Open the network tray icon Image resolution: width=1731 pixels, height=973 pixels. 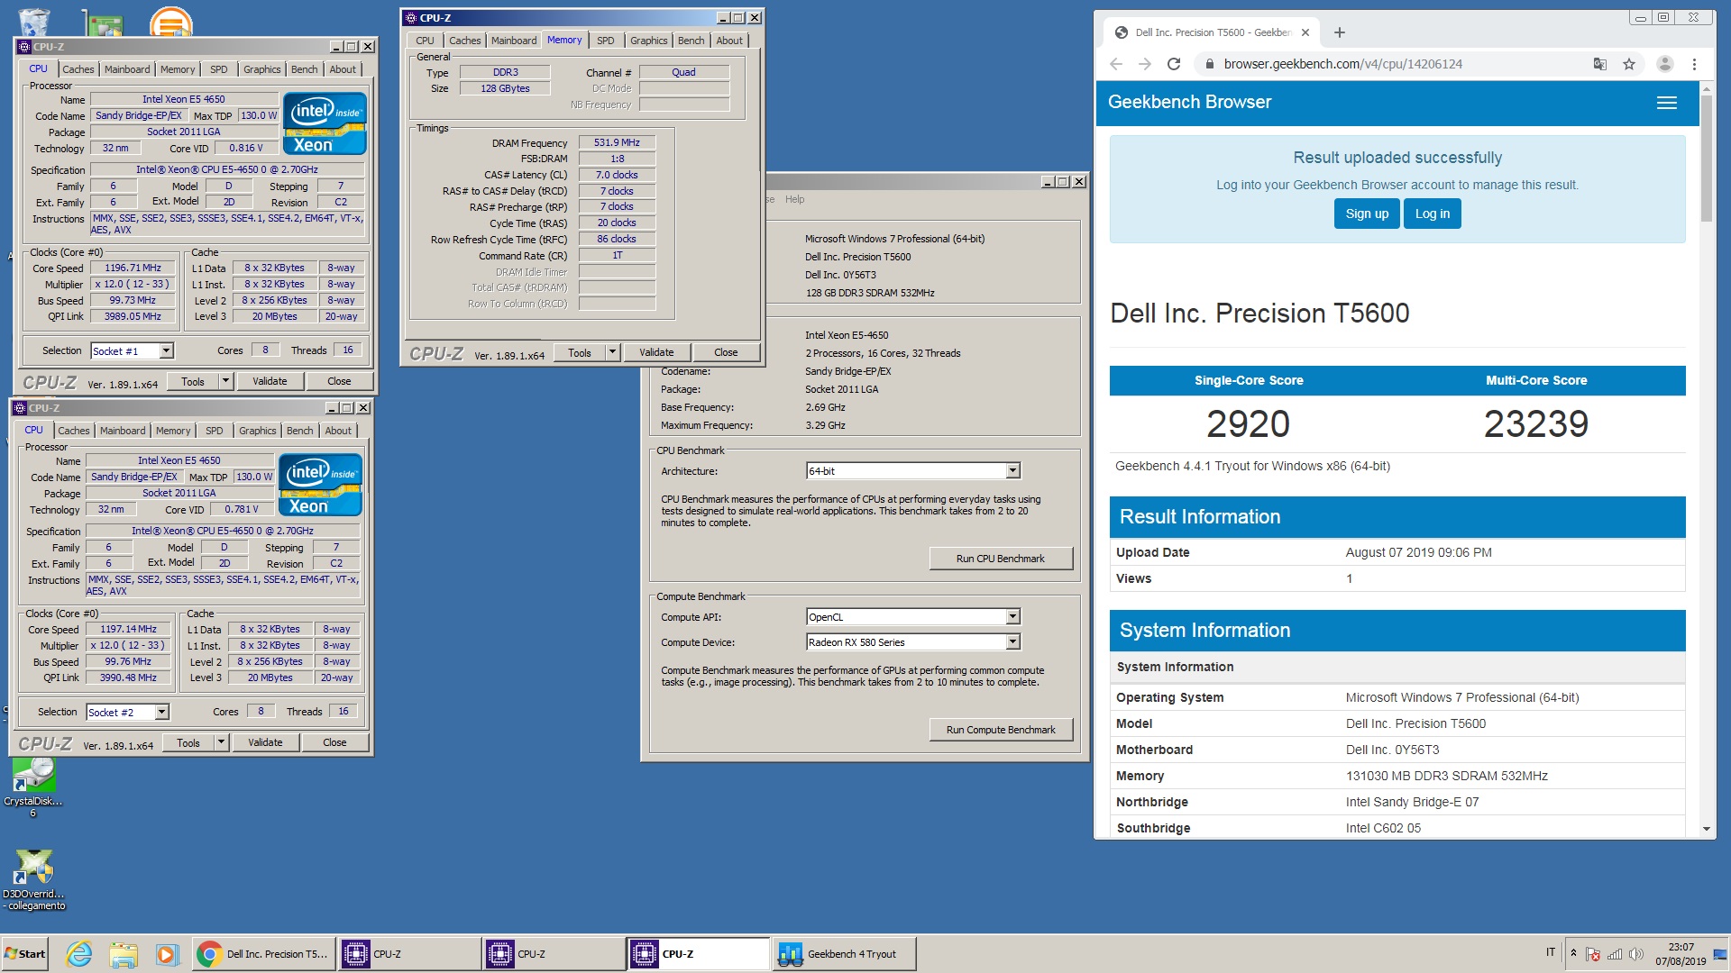pyautogui.click(x=1615, y=954)
